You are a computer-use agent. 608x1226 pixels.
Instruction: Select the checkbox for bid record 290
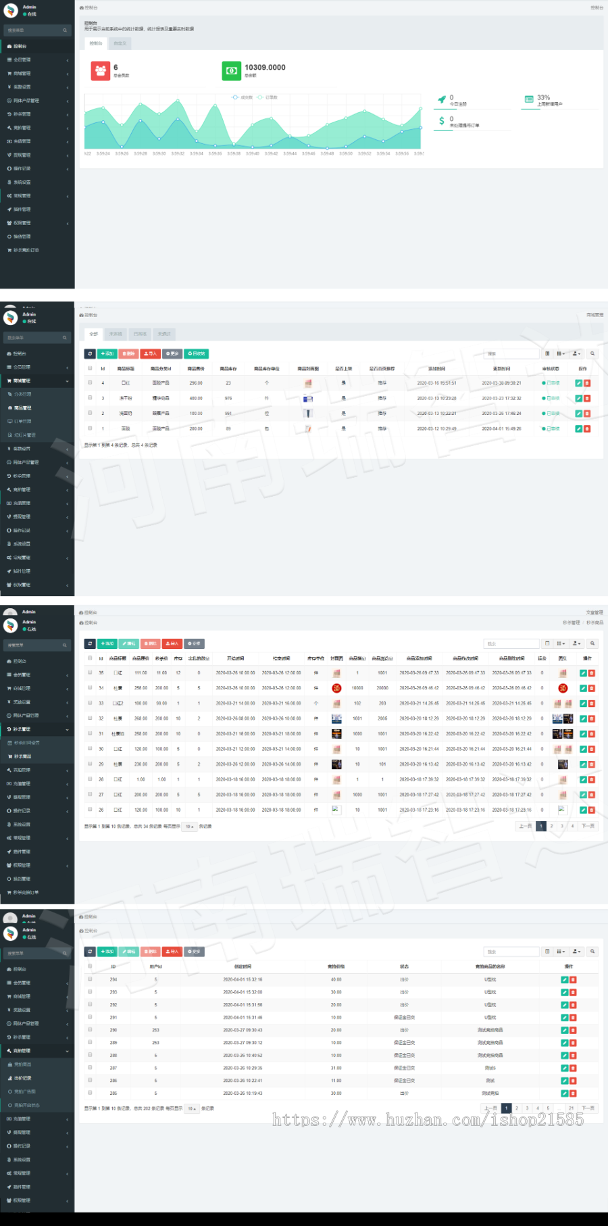[90, 1029]
